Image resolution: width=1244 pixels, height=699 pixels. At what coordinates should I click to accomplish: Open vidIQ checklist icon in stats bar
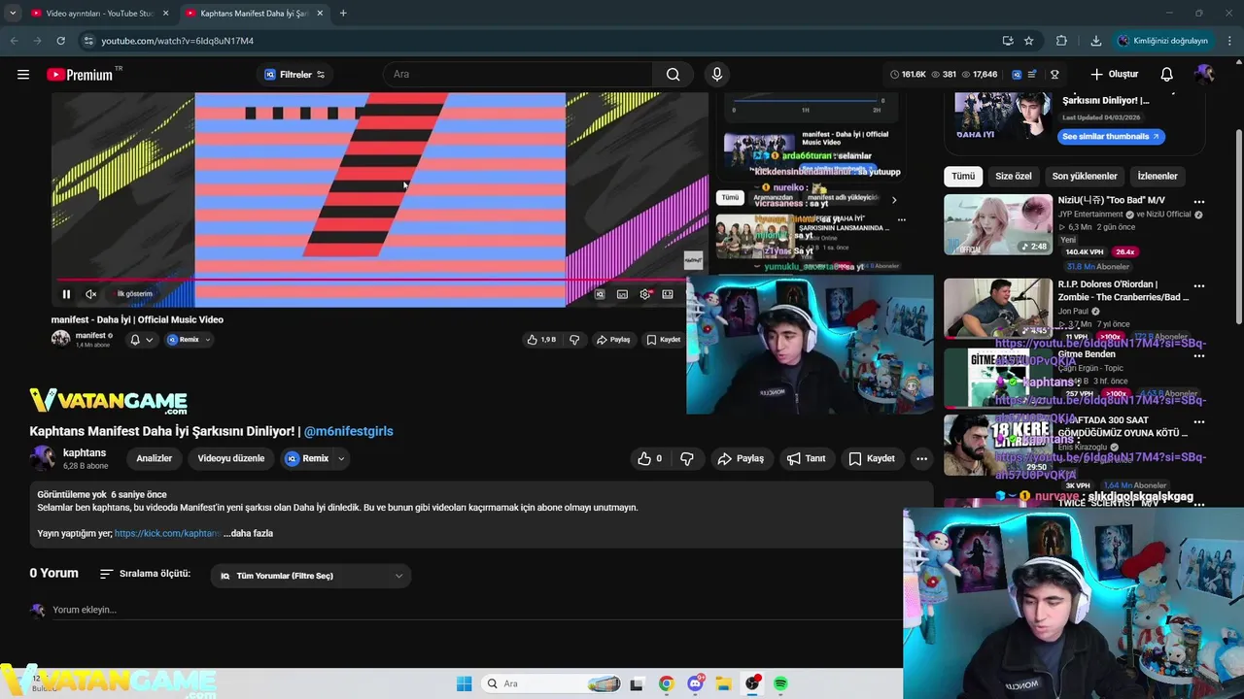(x=1032, y=75)
